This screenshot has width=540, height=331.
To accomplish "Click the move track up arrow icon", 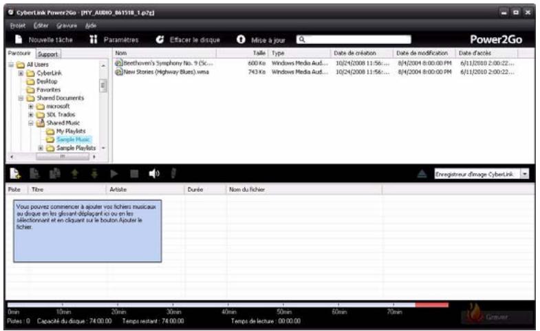I will click(74, 173).
